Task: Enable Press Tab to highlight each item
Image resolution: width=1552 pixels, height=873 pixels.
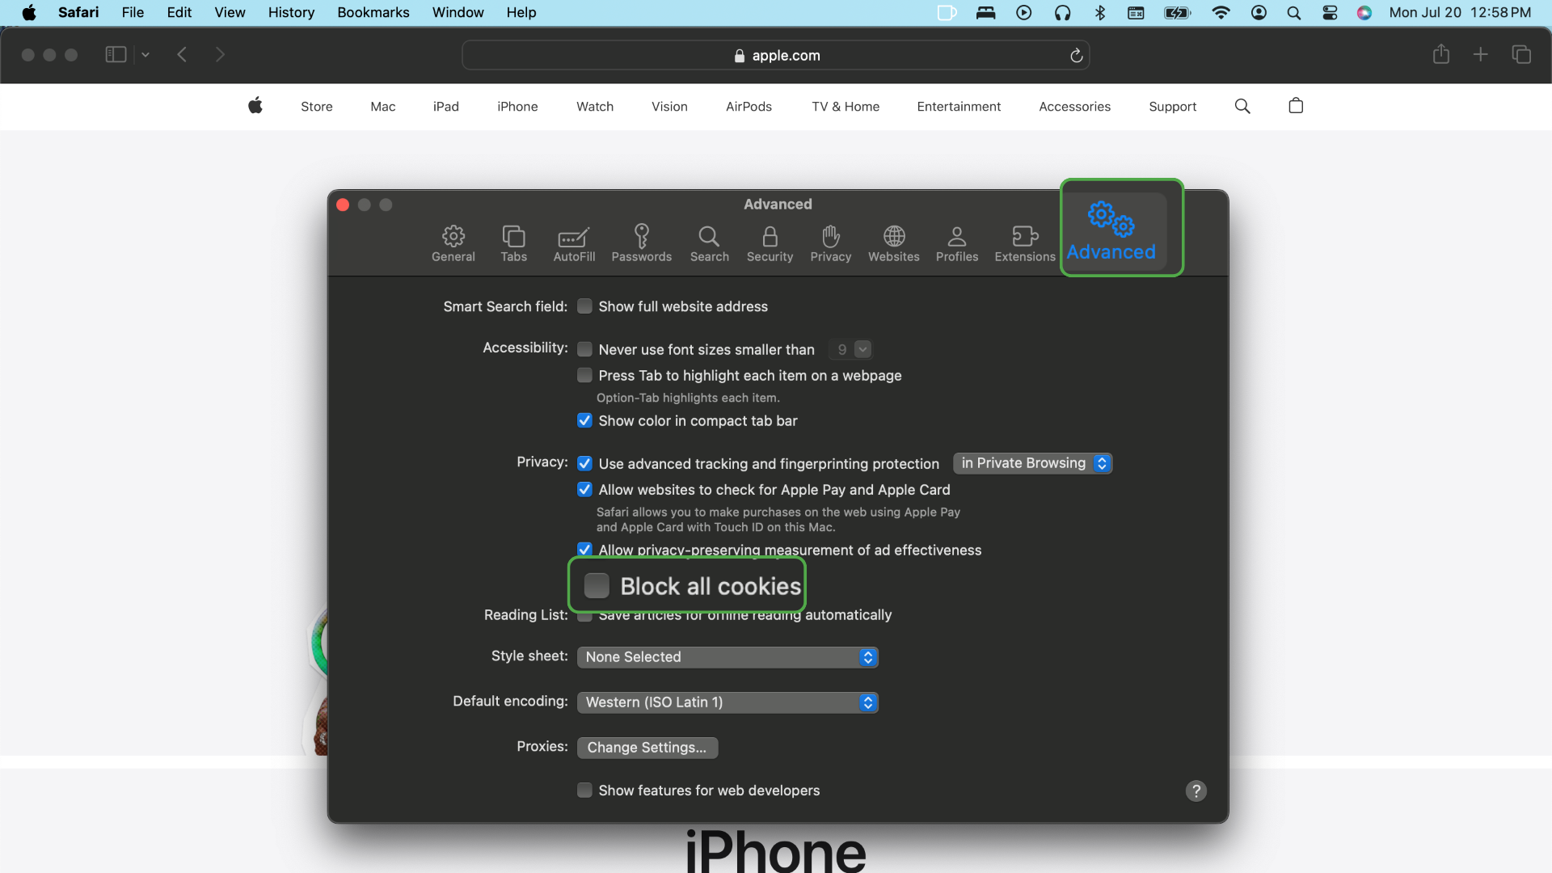Action: click(x=584, y=375)
